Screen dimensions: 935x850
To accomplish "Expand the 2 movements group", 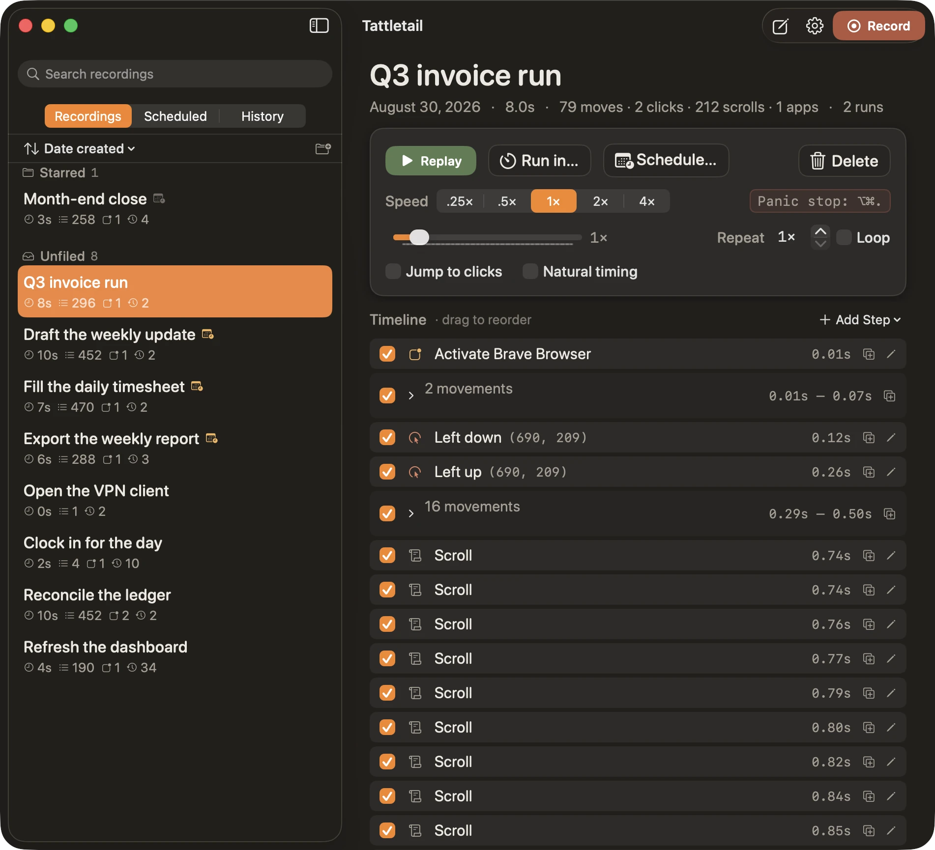I will click(x=411, y=396).
